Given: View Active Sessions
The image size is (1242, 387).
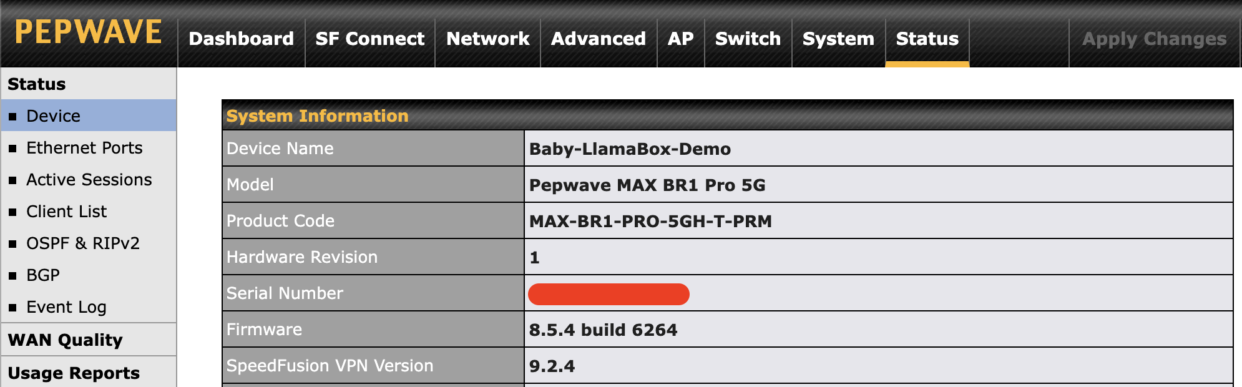Looking at the screenshot, I should pos(89,180).
